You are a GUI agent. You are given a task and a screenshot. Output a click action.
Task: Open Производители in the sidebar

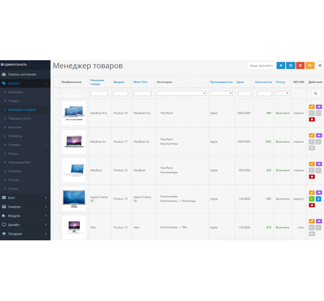[x=19, y=162]
